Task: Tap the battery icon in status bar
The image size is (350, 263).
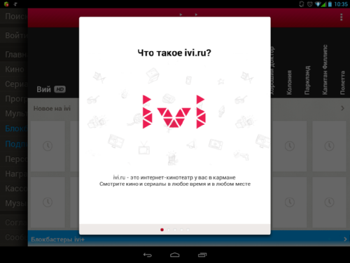Action: (330, 4)
